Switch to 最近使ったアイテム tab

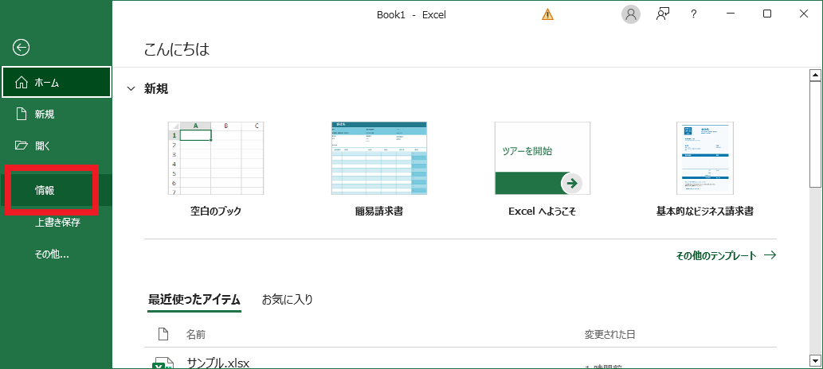194,300
